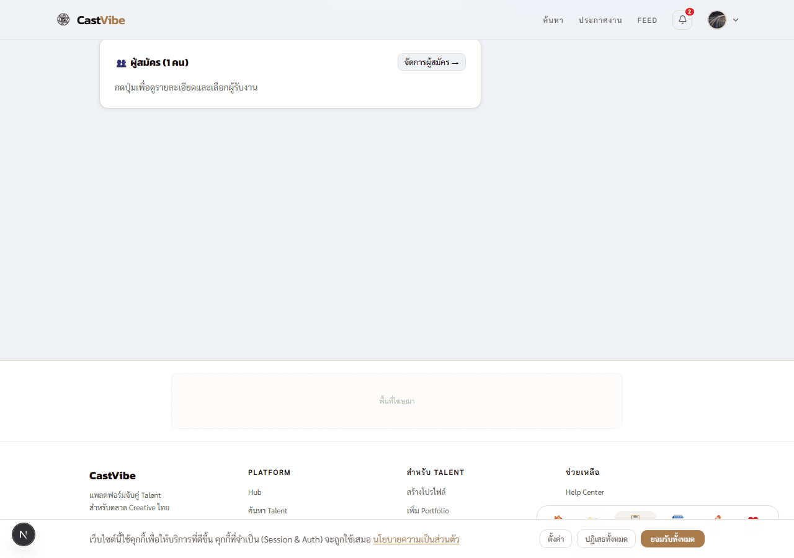Open เพิ่ม Portfolio footer link
This screenshot has height=558, width=794.
(x=428, y=511)
